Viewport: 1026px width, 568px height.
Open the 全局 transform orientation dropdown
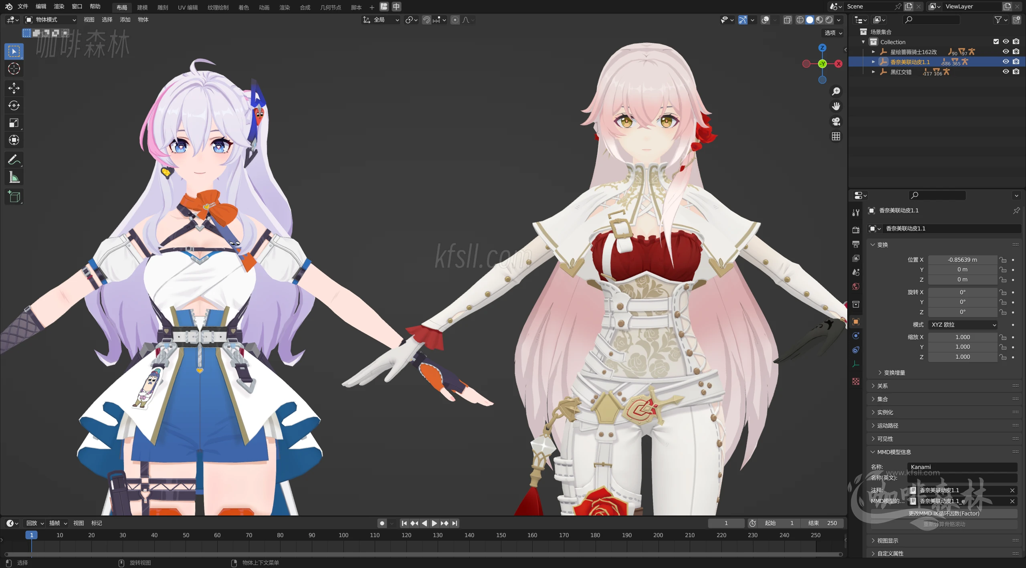[x=381, y=20]
